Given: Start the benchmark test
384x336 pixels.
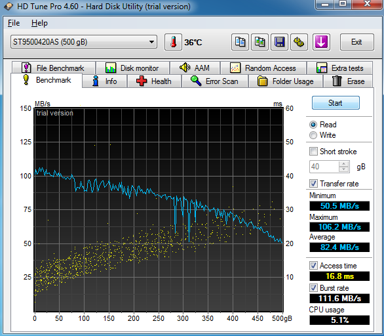Looking at the screenshot, I should pos(336,103).
